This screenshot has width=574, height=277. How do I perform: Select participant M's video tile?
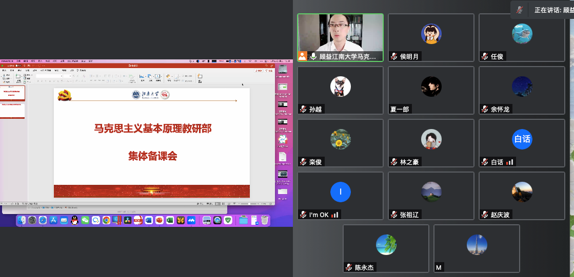(477, 248)
